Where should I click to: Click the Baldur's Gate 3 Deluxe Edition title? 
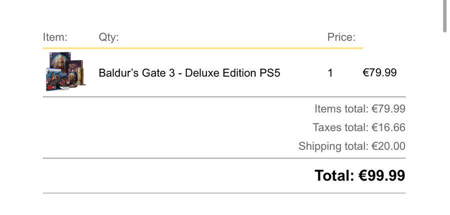coord(189,73)
